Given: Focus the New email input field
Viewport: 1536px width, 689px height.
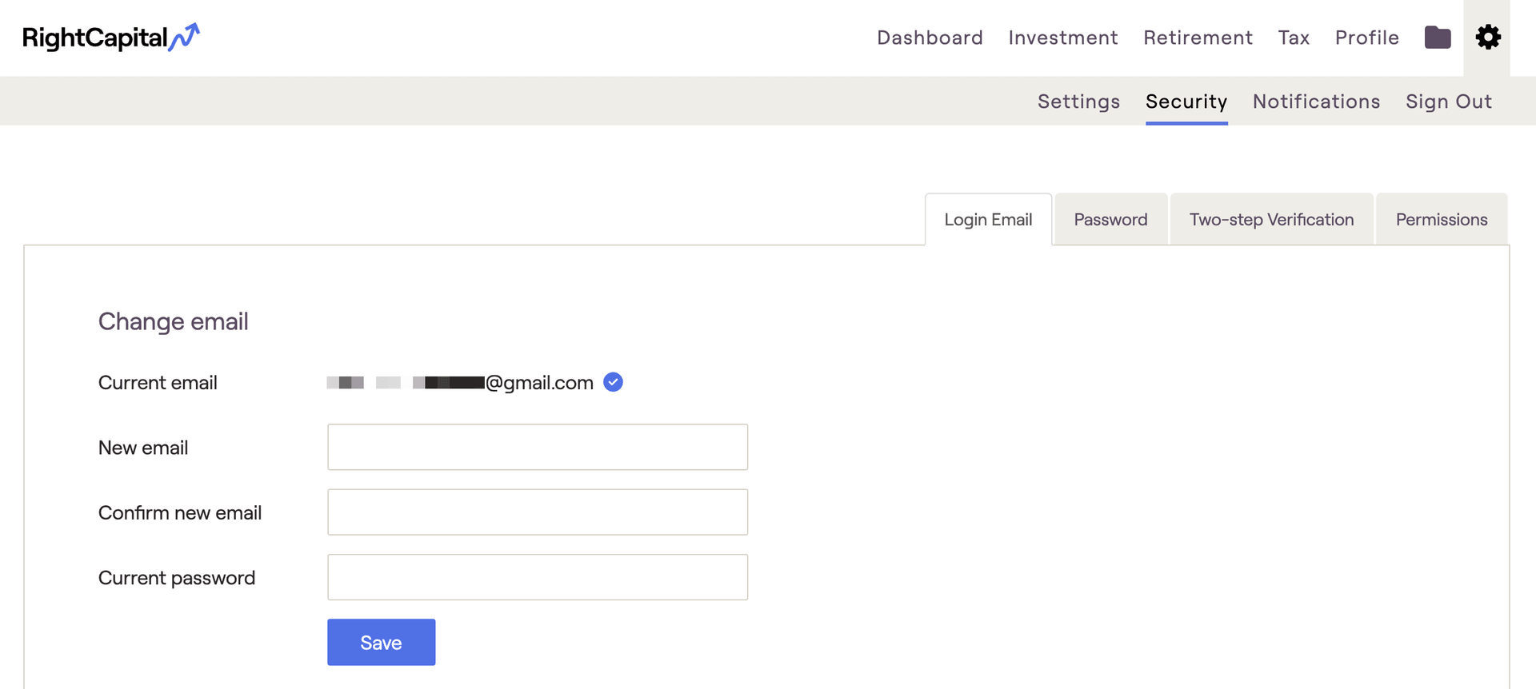Looking at the screenshot, I should click(537, 447).
